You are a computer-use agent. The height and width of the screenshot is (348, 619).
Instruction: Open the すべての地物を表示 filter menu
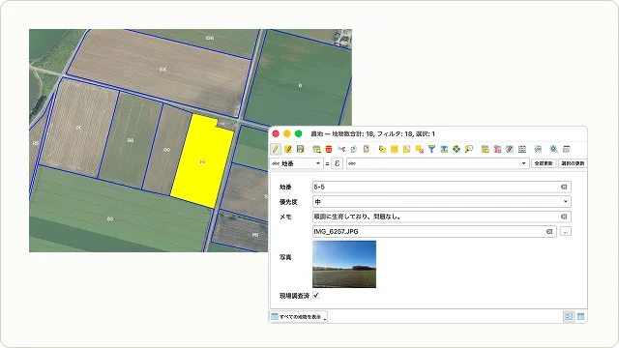299,316
